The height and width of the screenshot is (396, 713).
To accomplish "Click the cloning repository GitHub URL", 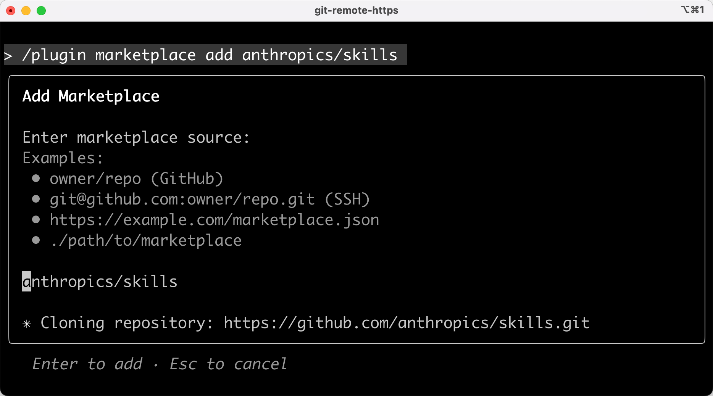I will (x=407, y=323).
